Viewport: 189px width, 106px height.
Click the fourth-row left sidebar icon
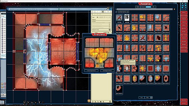(x=182, y=10)
